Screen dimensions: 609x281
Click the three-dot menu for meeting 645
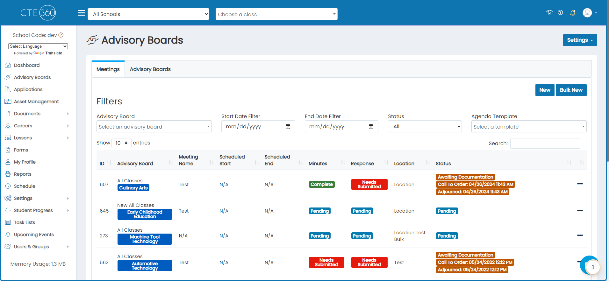(580, 210)
